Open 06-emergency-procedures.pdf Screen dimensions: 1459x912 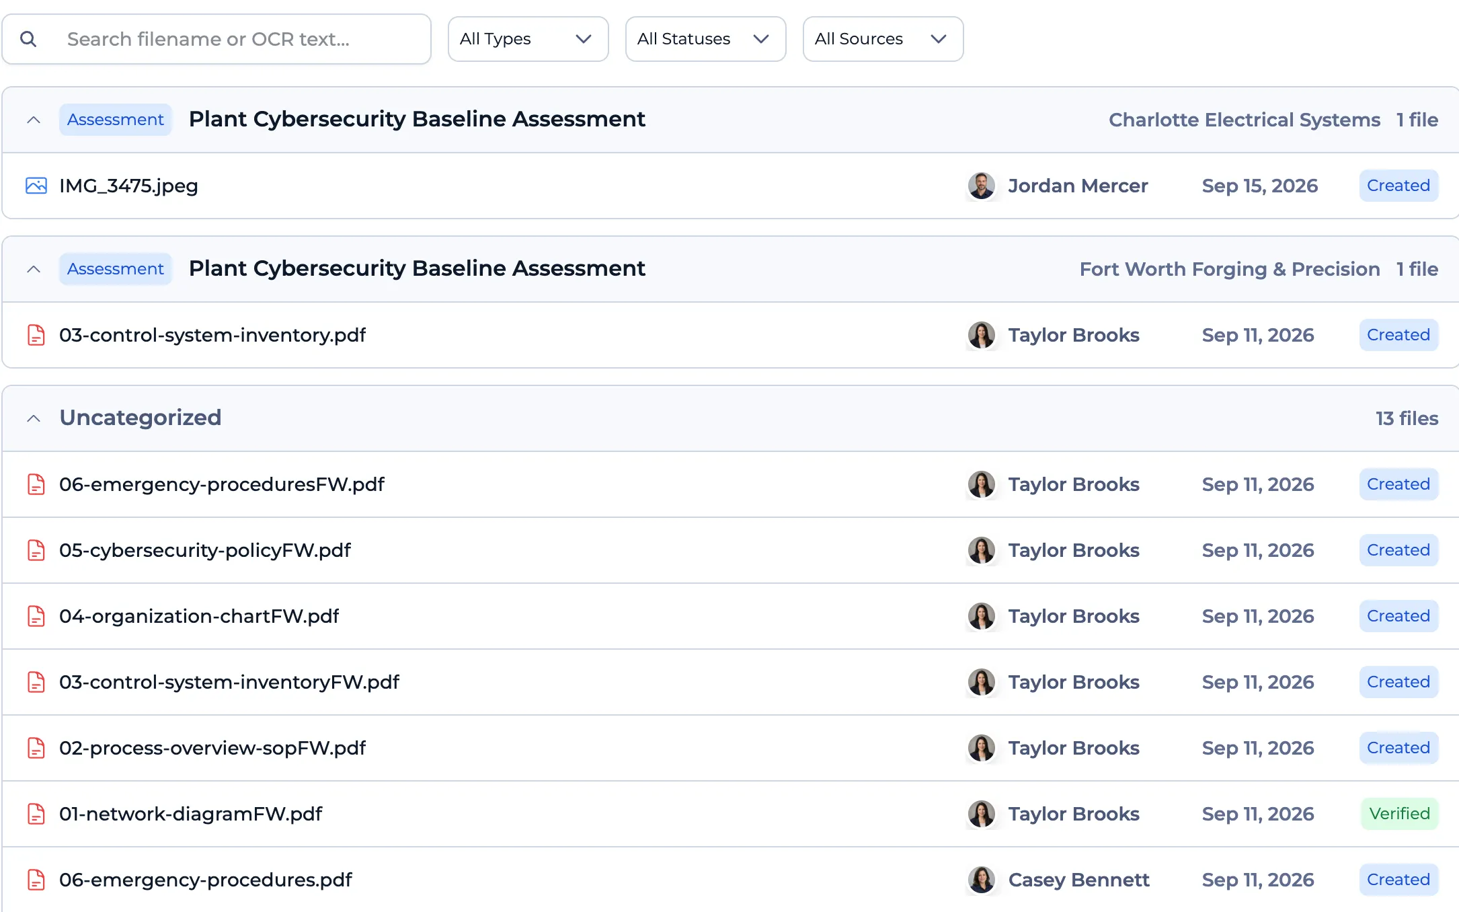(x=206, y=880)
